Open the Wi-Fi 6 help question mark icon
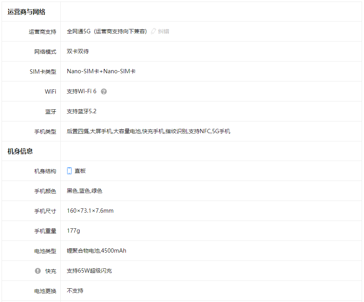Viewport: 364px width, 302px height. coord(103,91)
